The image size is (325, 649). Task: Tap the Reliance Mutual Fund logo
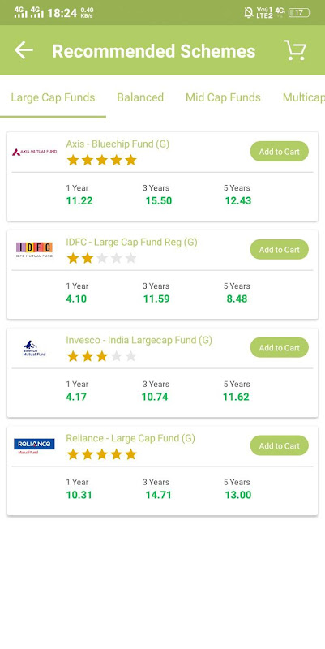34,446
